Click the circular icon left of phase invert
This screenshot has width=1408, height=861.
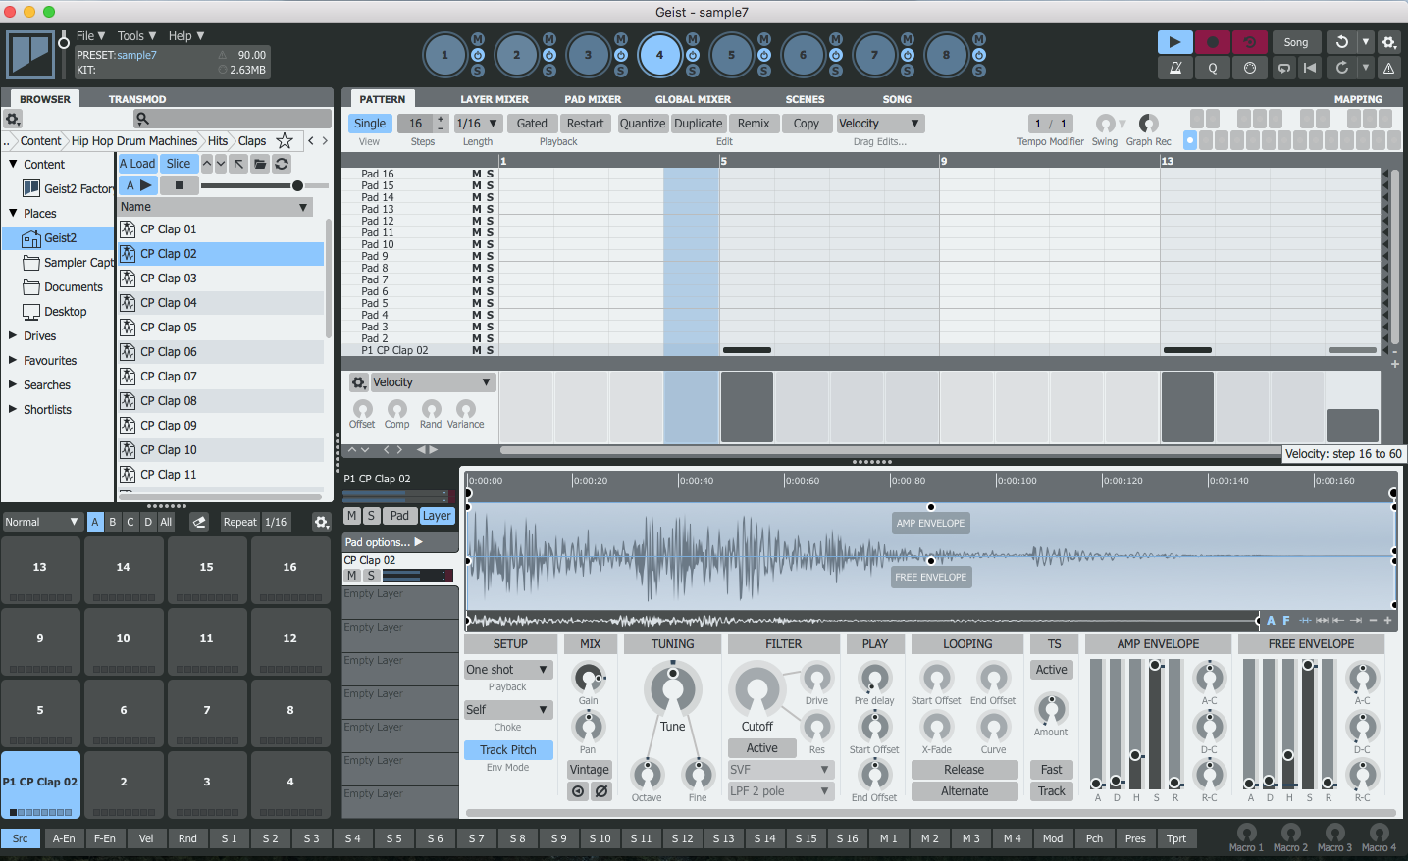click(578, 791)
